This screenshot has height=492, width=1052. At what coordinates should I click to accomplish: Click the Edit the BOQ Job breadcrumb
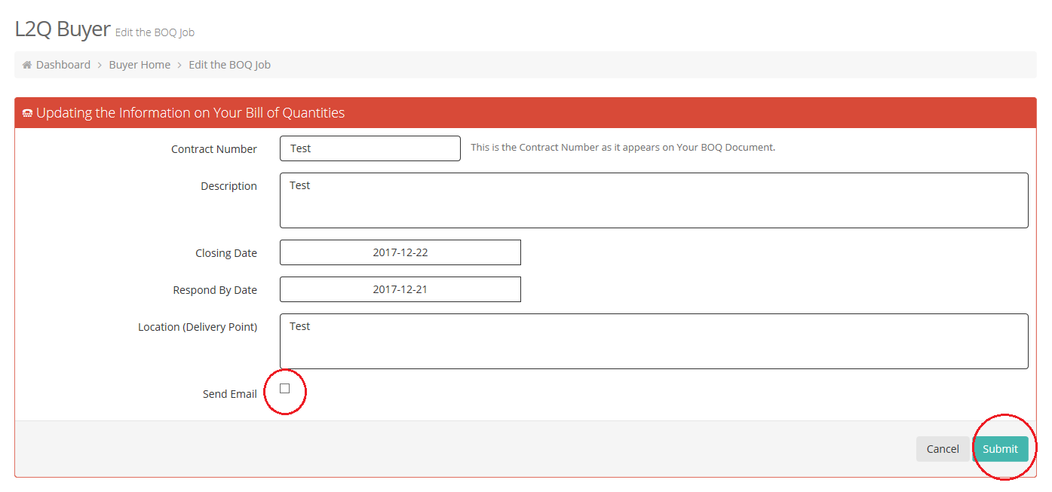tap(229, 65)
